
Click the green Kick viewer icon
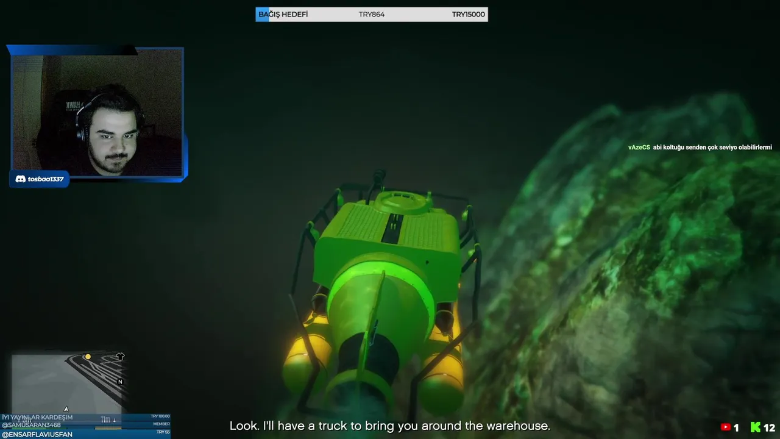point(755,428)
